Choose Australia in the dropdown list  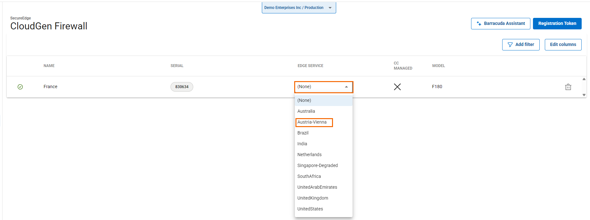point(306,111)
